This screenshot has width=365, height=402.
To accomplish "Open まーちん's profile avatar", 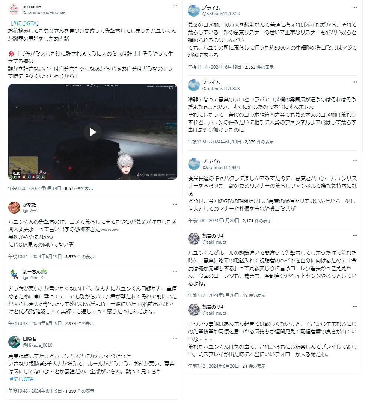I will (x=14, y=275).
